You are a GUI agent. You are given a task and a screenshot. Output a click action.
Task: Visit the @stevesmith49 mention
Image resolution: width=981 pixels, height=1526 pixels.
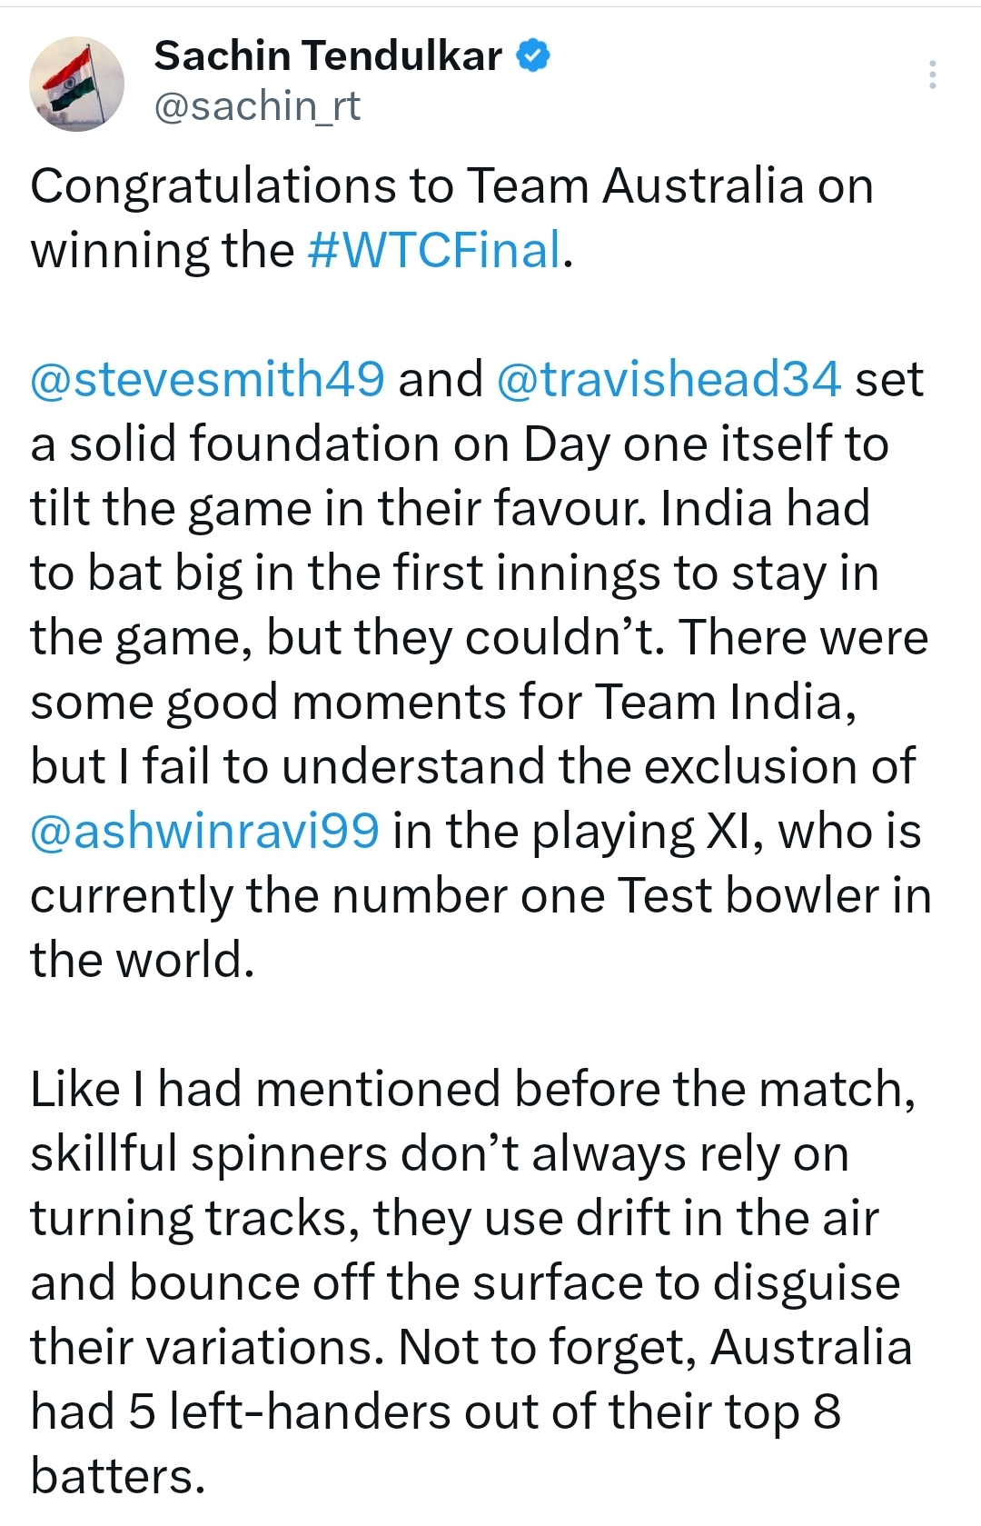click(x=208, y=380)
